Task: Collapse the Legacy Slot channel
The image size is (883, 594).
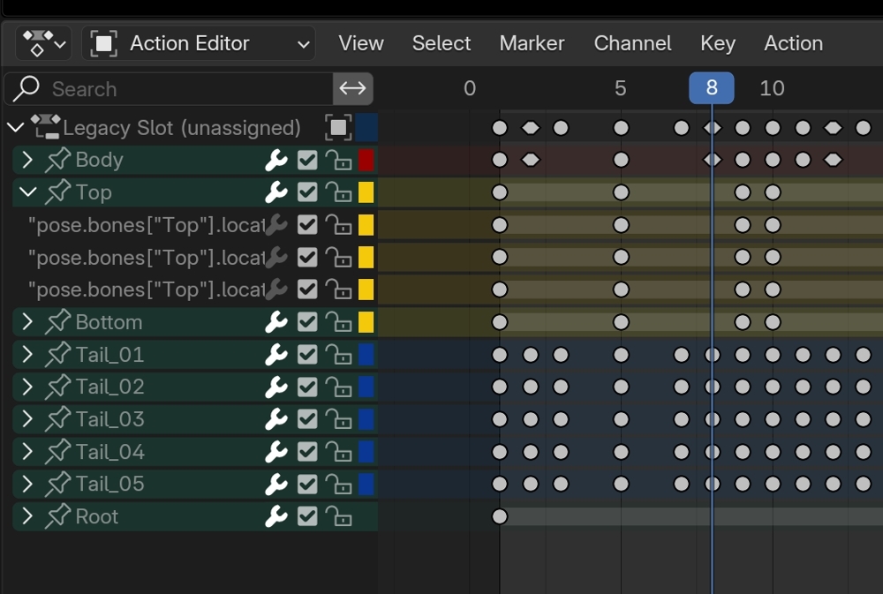Action: coord(16,128)
